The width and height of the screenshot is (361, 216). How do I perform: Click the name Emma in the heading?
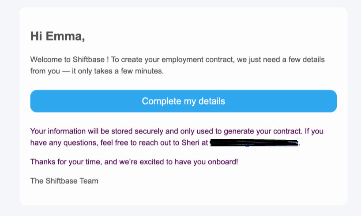pos(65,36)
